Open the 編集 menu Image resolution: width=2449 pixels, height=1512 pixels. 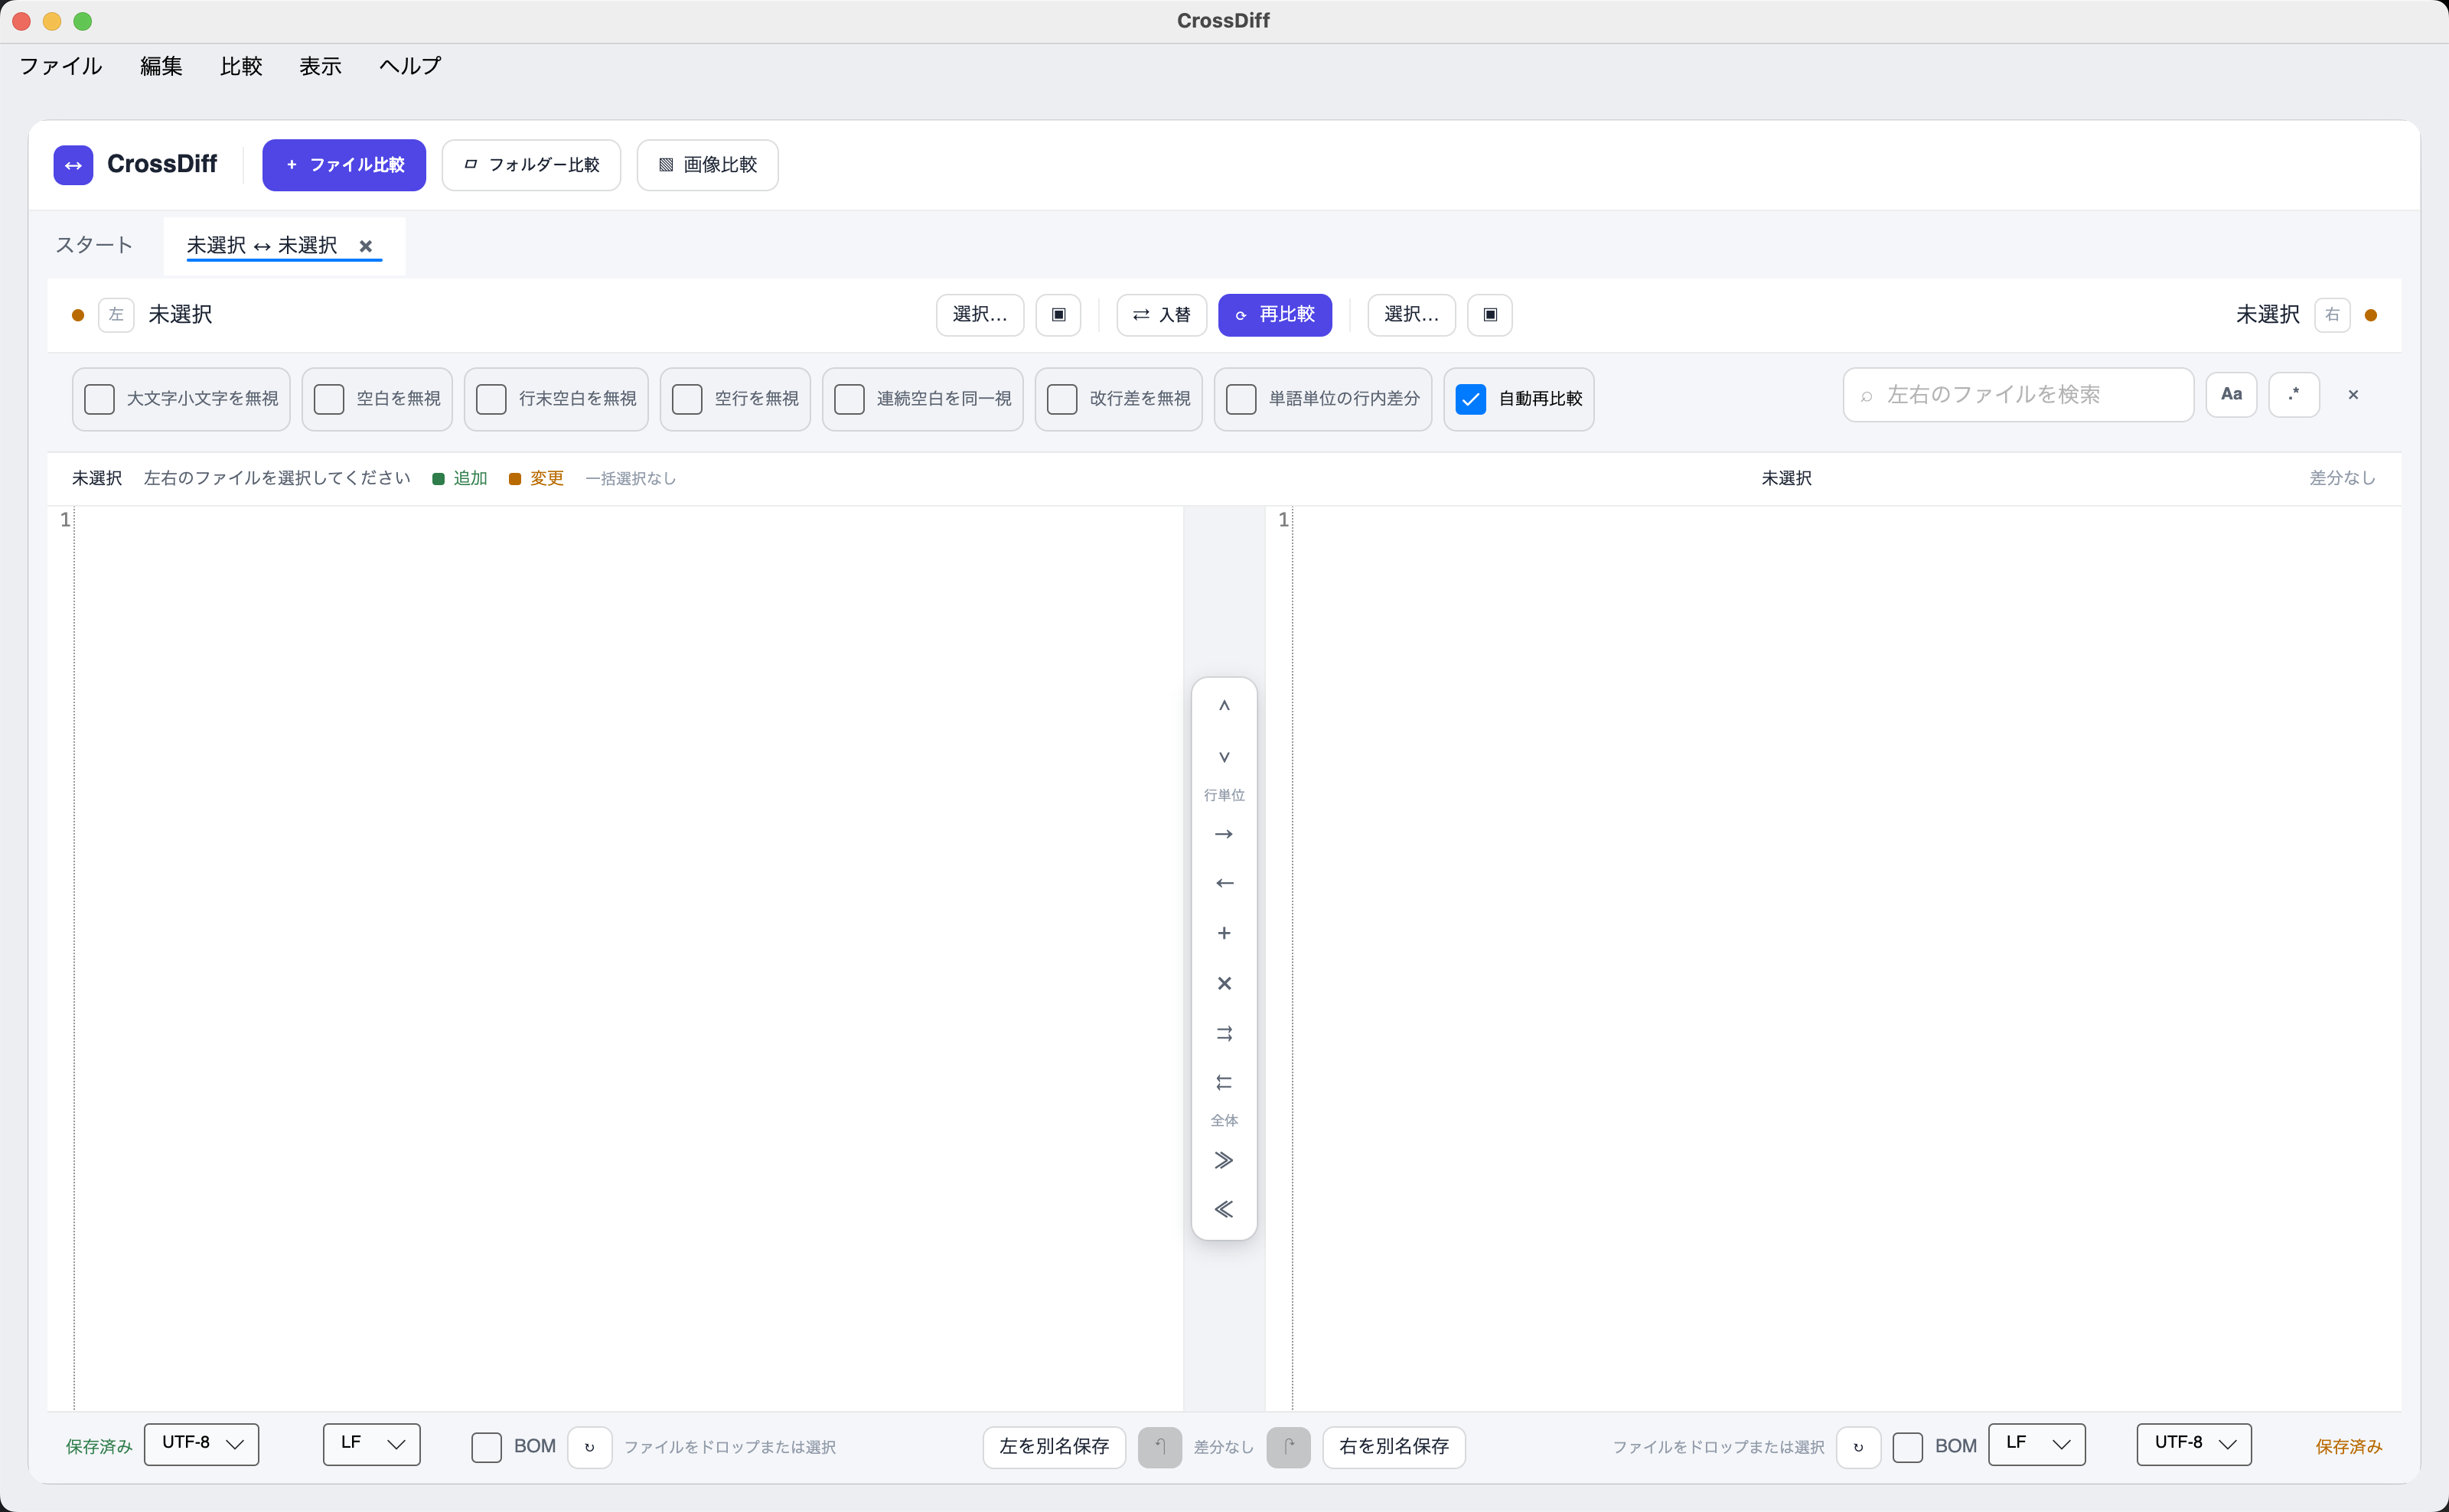pyautogui.click(x=161, y=66)
